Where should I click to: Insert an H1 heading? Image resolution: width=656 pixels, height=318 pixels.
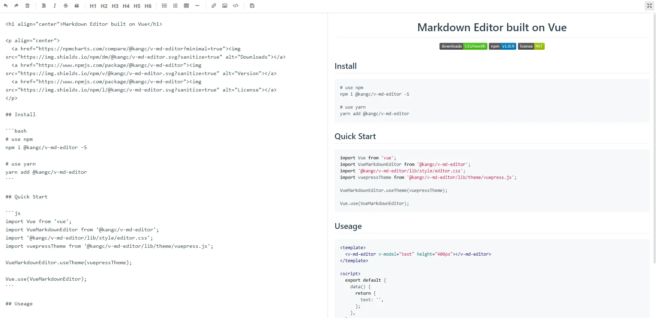coord(93,6)
